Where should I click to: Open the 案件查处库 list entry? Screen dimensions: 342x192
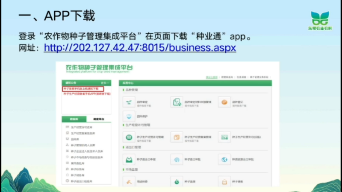pyautogui.click(x=77, y=163)
